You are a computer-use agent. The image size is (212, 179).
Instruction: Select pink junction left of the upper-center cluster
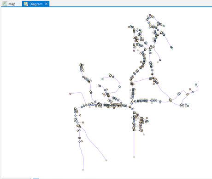click(x=134, y=50)
